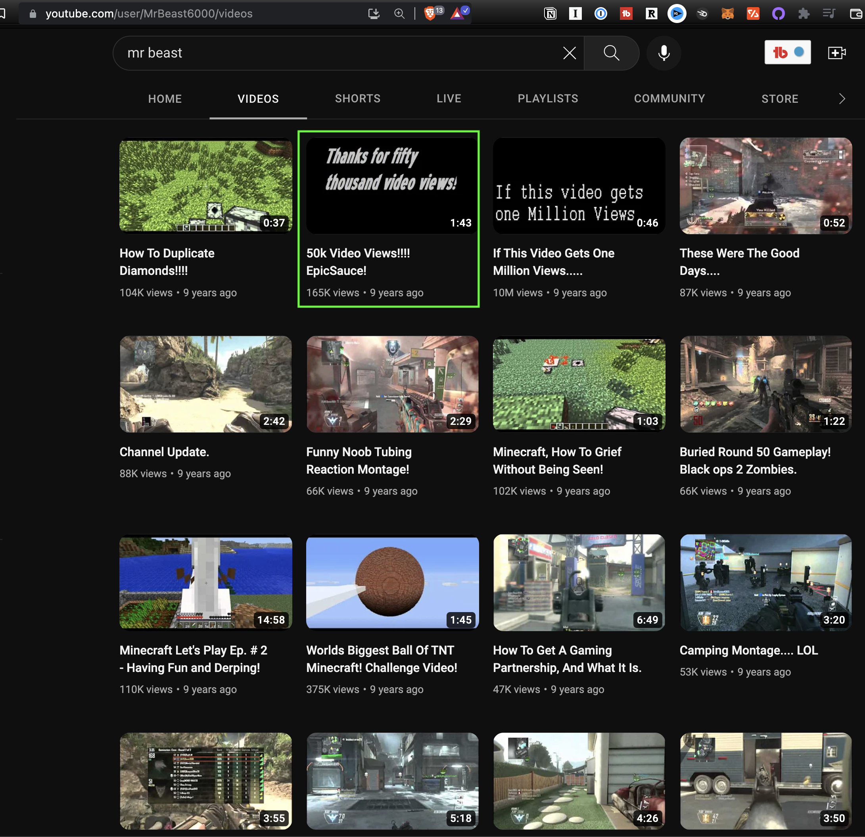
Task: Click the create video camera icon
Action: pyautogui.click(x=836, y=53)
